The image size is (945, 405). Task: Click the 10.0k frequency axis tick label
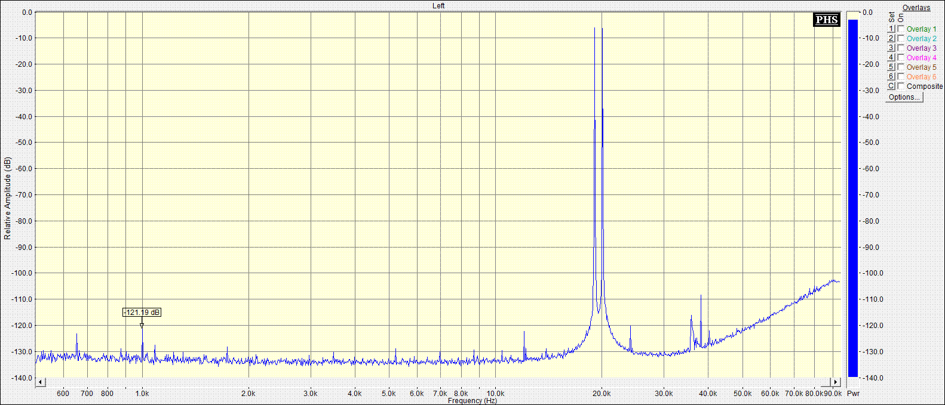[x=495, y=393]
